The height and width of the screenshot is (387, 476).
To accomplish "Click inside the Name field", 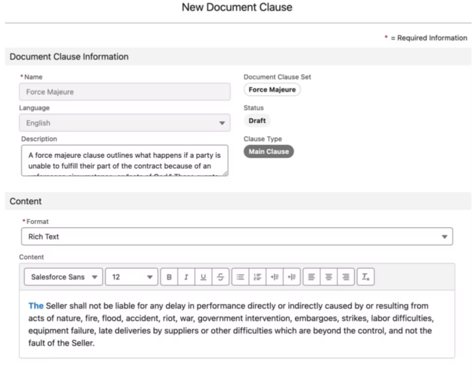I will point(126,92).
